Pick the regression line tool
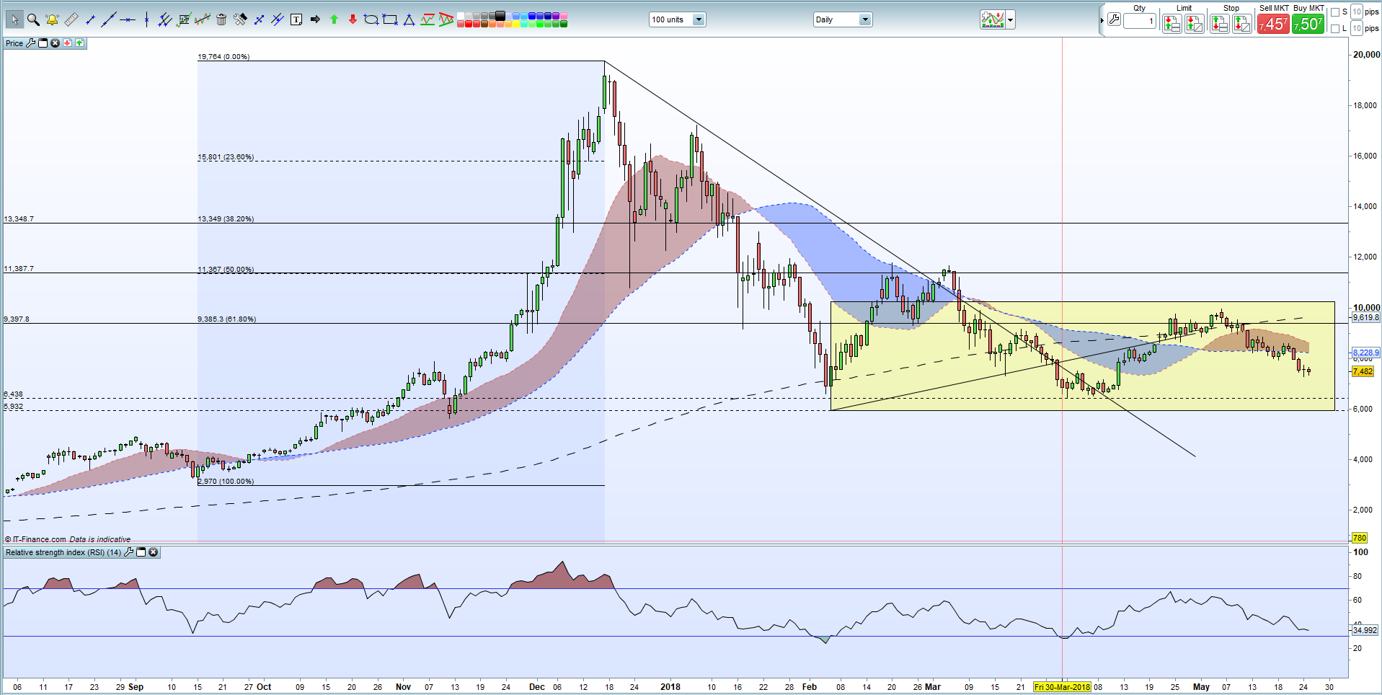 203,19
